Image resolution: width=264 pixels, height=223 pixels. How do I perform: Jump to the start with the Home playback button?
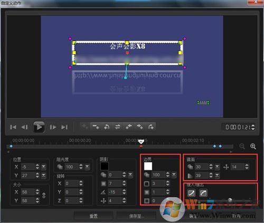(x=13, y=127)
